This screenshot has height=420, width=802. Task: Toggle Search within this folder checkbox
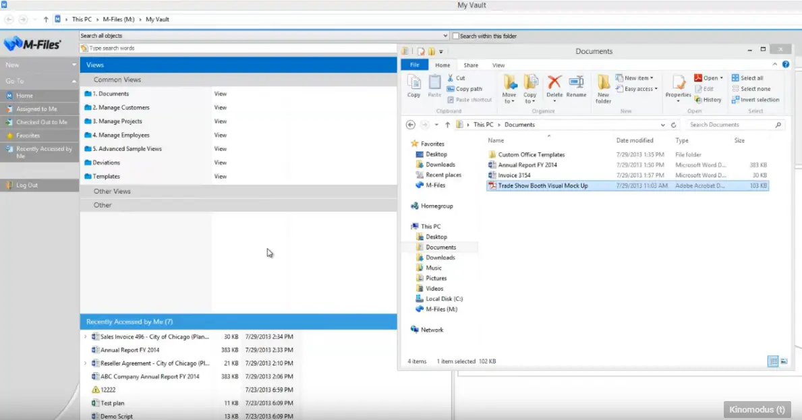[x=456, y=36]
